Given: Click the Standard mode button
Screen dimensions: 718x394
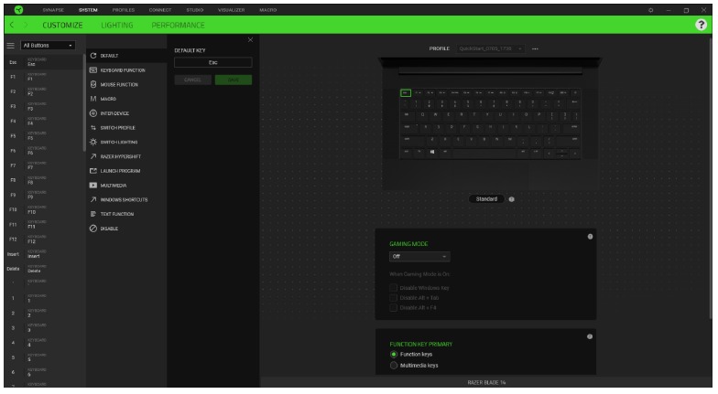Looking at the screenshot, I should [x=486, y=199].
